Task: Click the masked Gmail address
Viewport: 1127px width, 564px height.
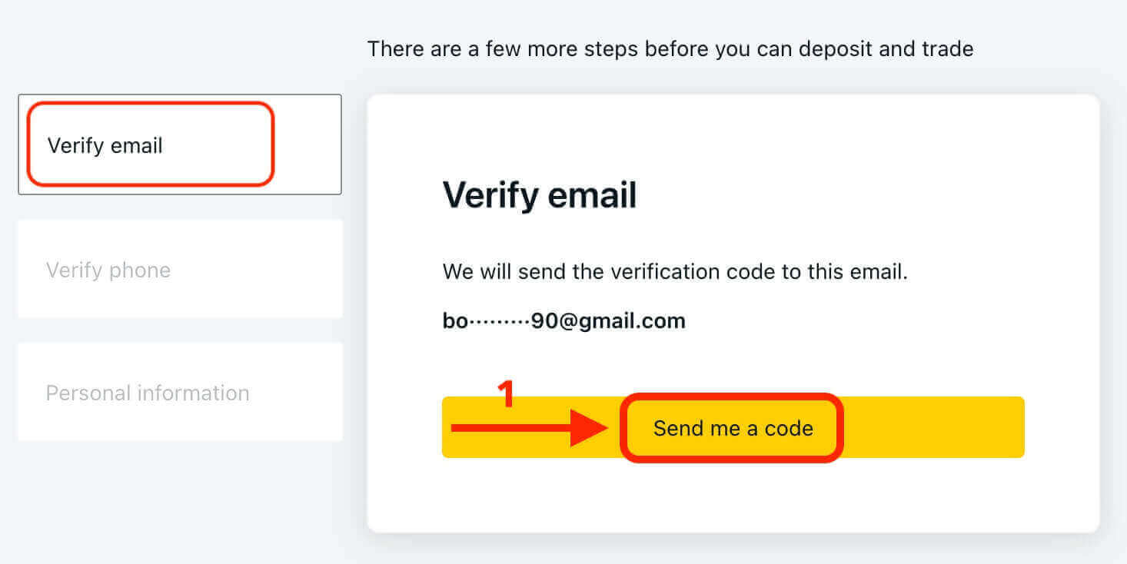Action: (x=563, y=320)
